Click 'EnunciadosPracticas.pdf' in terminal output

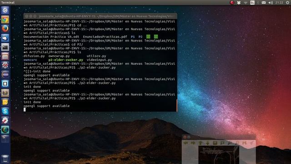pyautogui.click(x=105, y=36)
